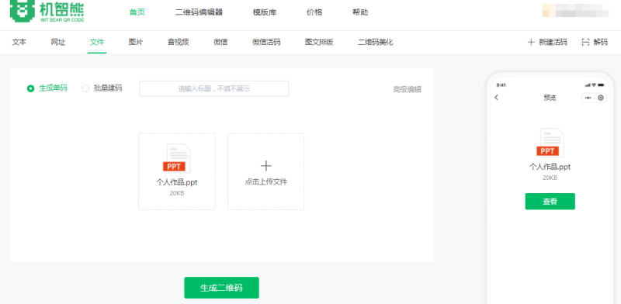The height and width of the screenshot is (304, 621).
Task: Click the title input field
Action: [214, 88]
